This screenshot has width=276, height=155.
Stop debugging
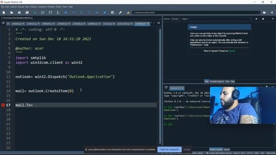click(x=104, y=12)
